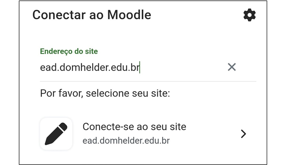
Task: Tap the black pencil icon tile
Action: [56, 134]
